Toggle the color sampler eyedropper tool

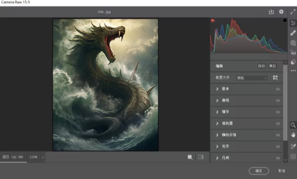tap(293, 146)
